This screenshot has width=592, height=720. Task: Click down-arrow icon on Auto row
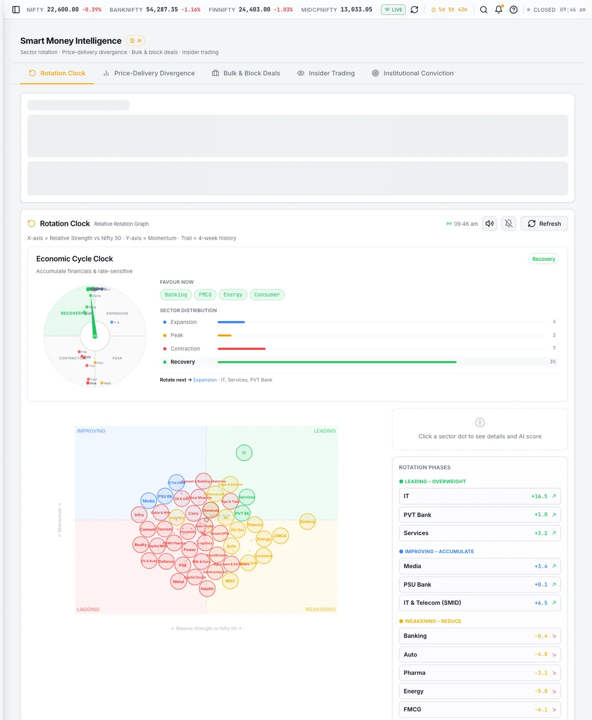[x=554, y=654]
